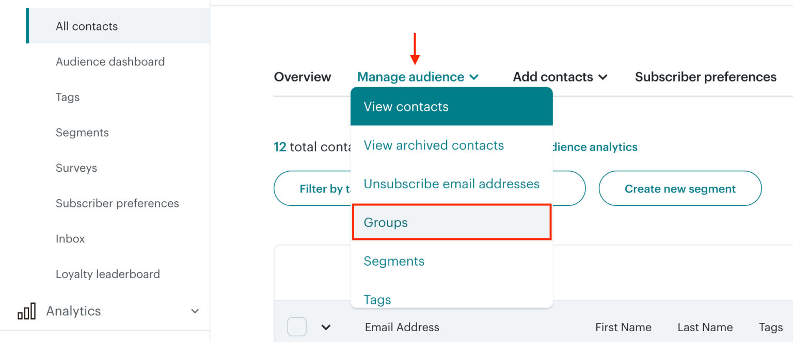Choose Segments from the open menu
Image resolution: width=793 pixels, height=342 pixels.
pos(394,261)
